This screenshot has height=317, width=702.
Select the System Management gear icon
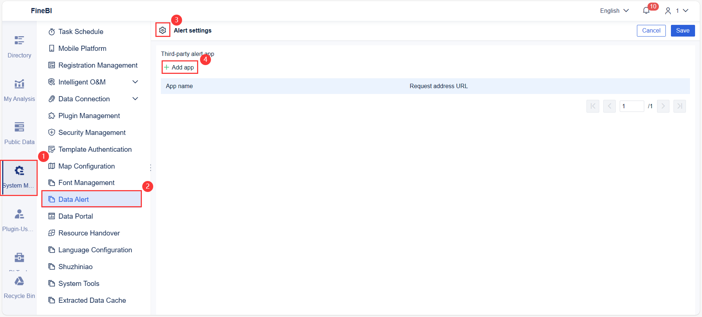click(x=19, y=170)
